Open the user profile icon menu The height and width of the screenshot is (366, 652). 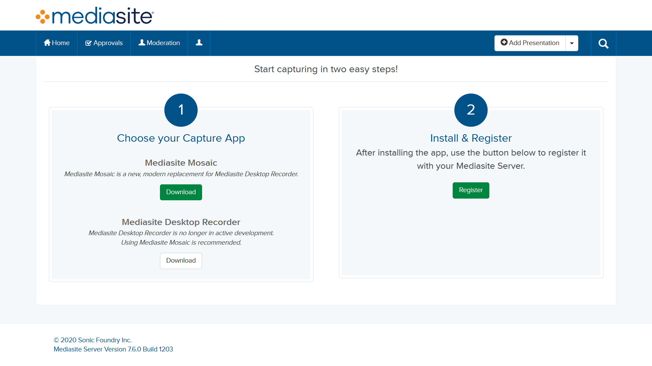pos(199,43)
